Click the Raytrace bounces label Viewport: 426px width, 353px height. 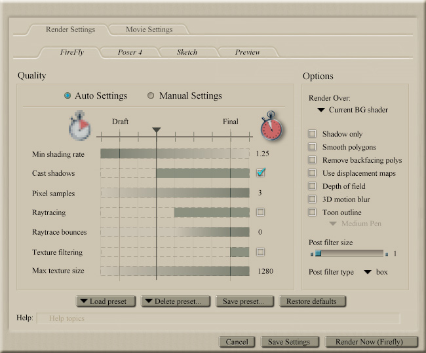click(x=59, y=232)
